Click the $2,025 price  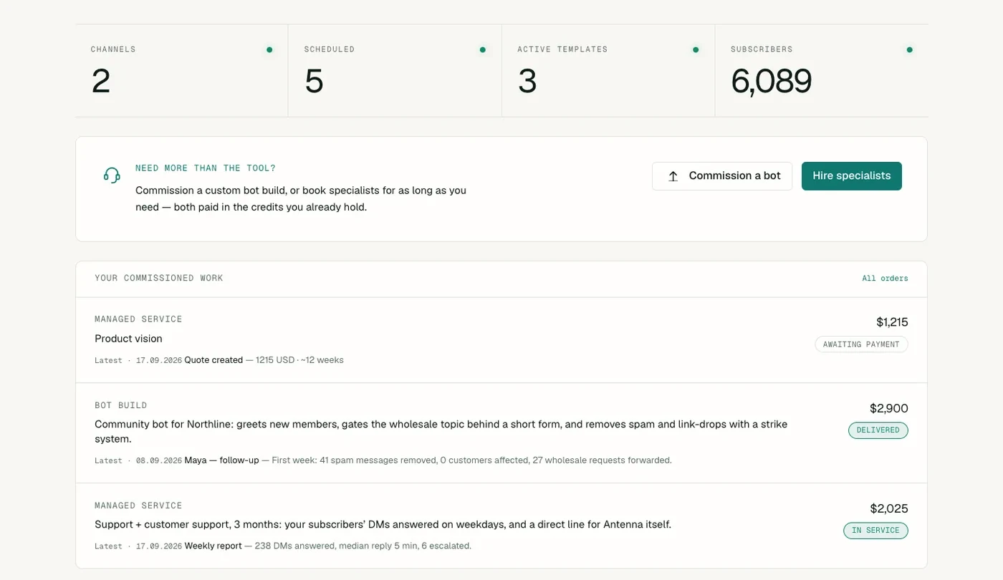pos(888,508)
